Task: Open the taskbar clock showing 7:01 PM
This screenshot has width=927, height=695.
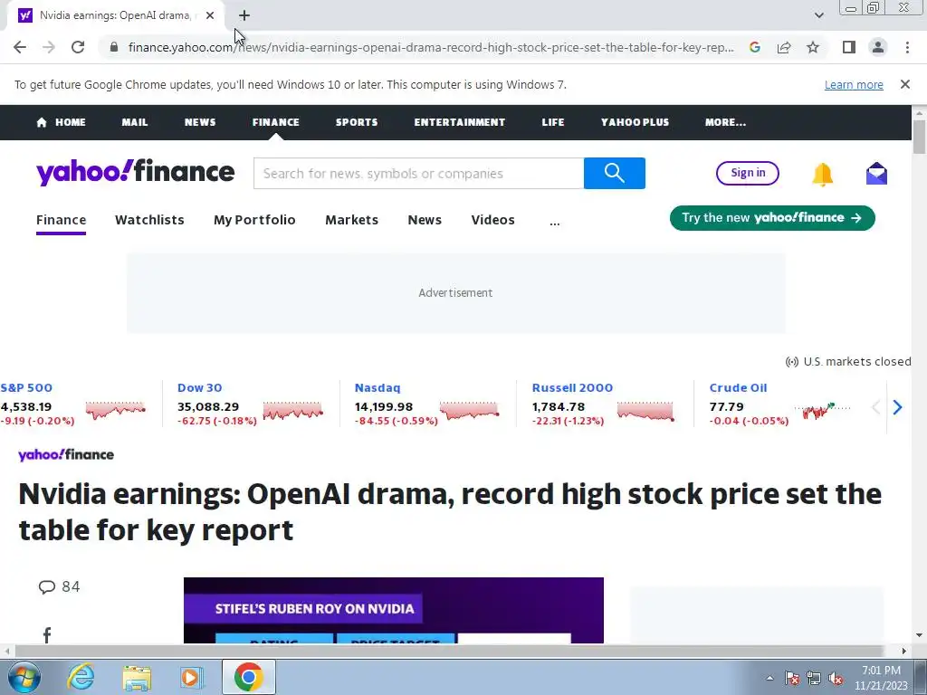Action: coord(881,678)
